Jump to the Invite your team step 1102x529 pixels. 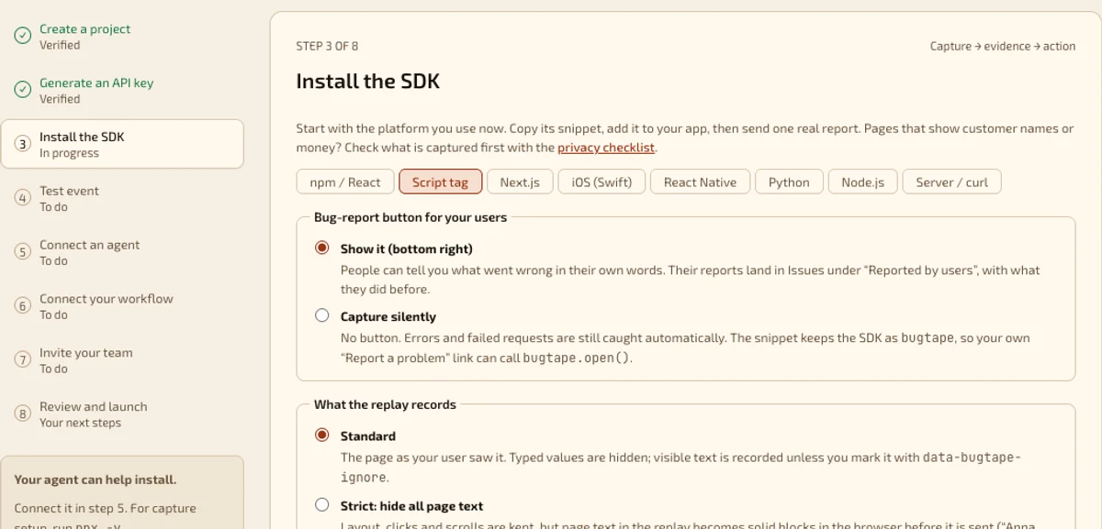coord(122,360)
